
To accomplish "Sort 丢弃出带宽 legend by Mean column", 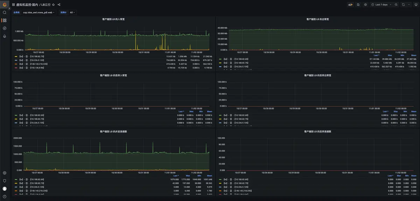I will (414, 111).
